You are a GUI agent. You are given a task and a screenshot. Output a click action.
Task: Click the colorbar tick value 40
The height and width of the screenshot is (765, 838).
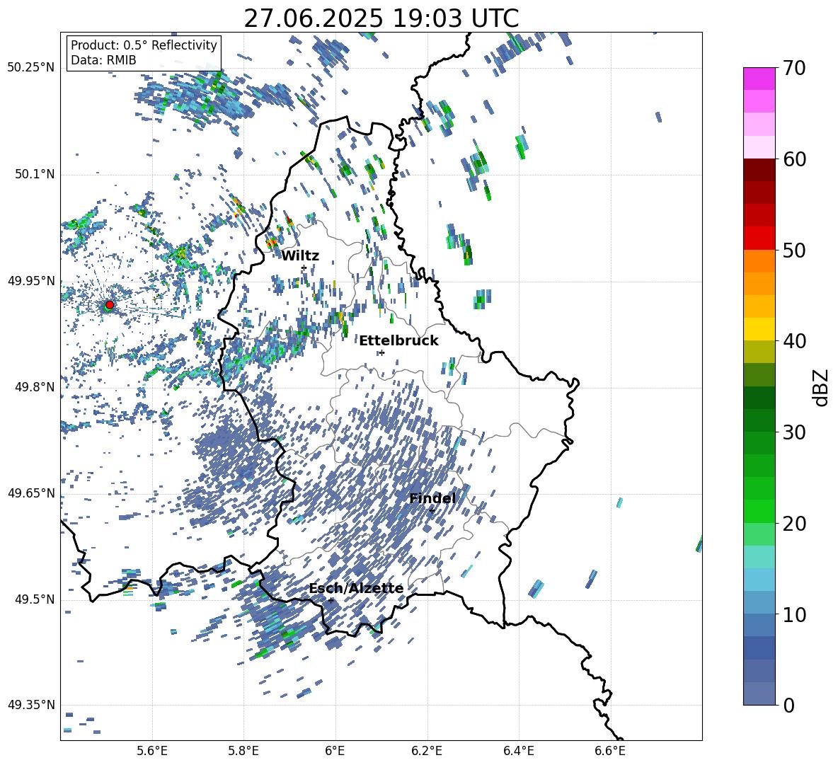click(794, 341)
